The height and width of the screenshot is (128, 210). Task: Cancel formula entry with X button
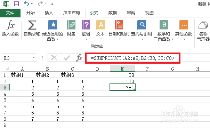[x=54, y=58]
